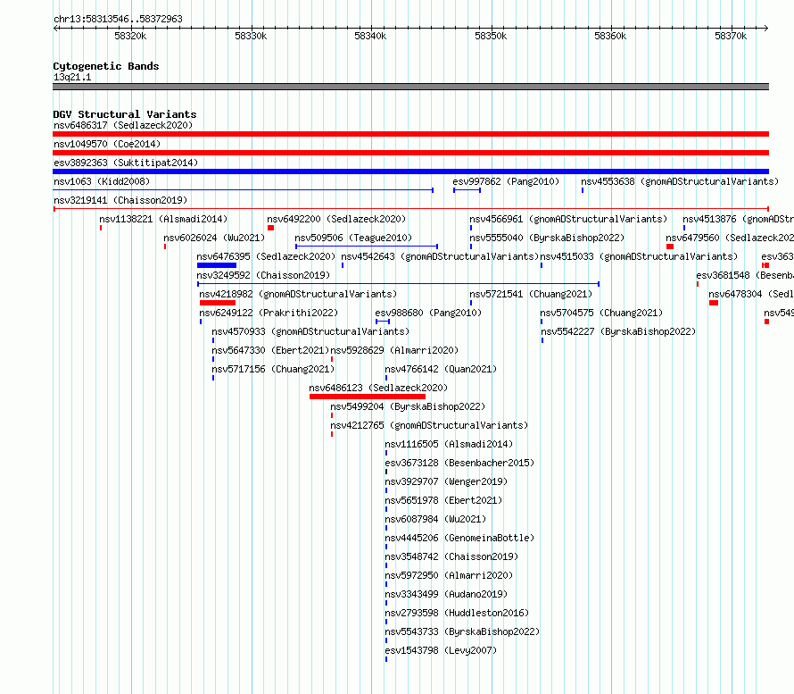Open esv3673128 (Besenbacher2015) variant

click(459, 463)
